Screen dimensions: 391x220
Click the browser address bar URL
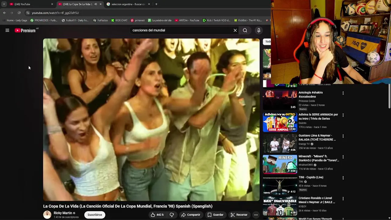click(55, 13)
